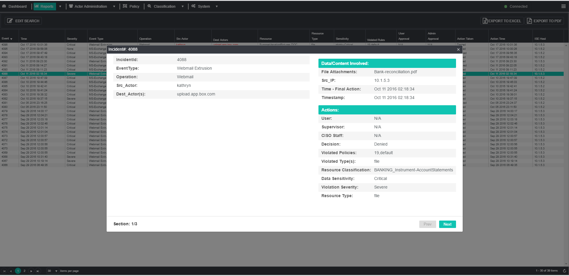Open the Policy menu item
The height and width of the screenshot is (276, 569).
[131, 6]
